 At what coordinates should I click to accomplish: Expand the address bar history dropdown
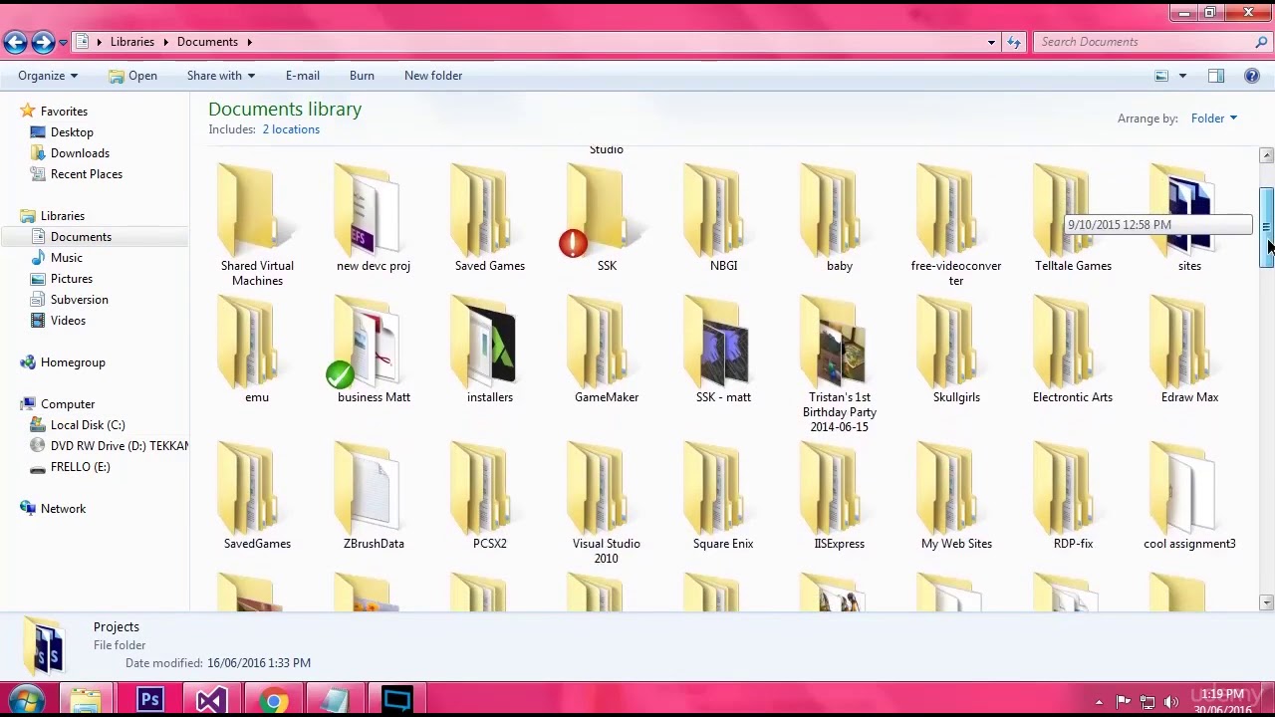991,42
